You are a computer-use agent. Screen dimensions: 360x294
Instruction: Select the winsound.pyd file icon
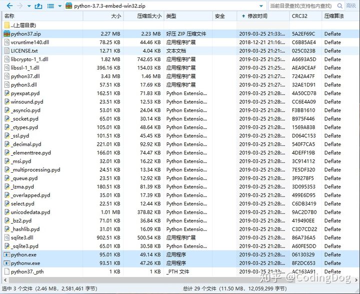coord(7,102)
